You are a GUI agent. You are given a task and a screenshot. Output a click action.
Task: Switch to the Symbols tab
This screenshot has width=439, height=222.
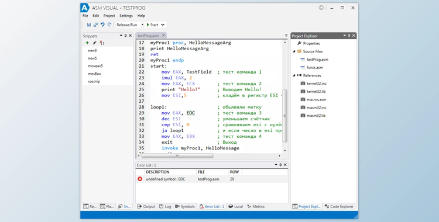click(185, 207)
